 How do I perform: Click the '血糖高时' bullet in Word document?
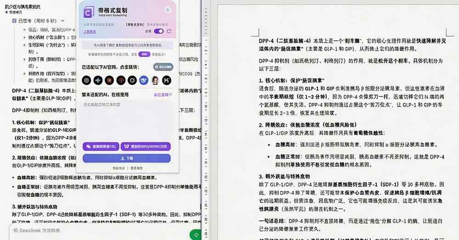pos(357,145)
